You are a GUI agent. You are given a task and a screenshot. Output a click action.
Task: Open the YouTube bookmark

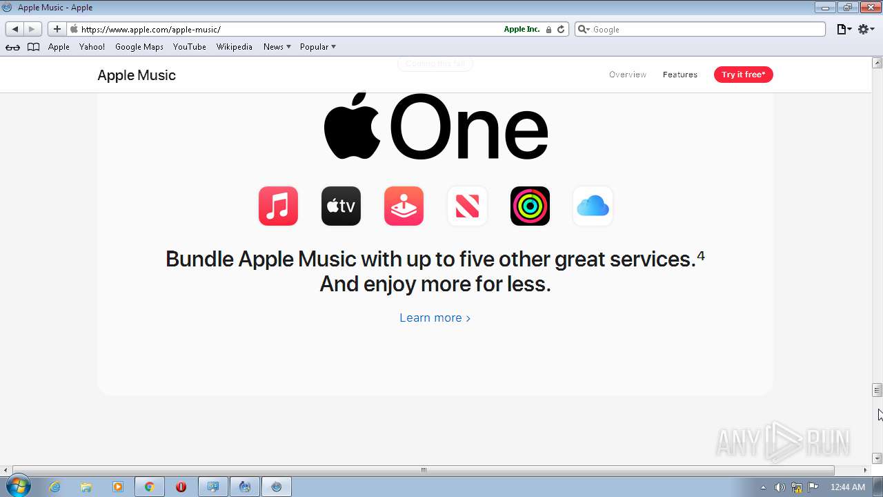point(190,47)
